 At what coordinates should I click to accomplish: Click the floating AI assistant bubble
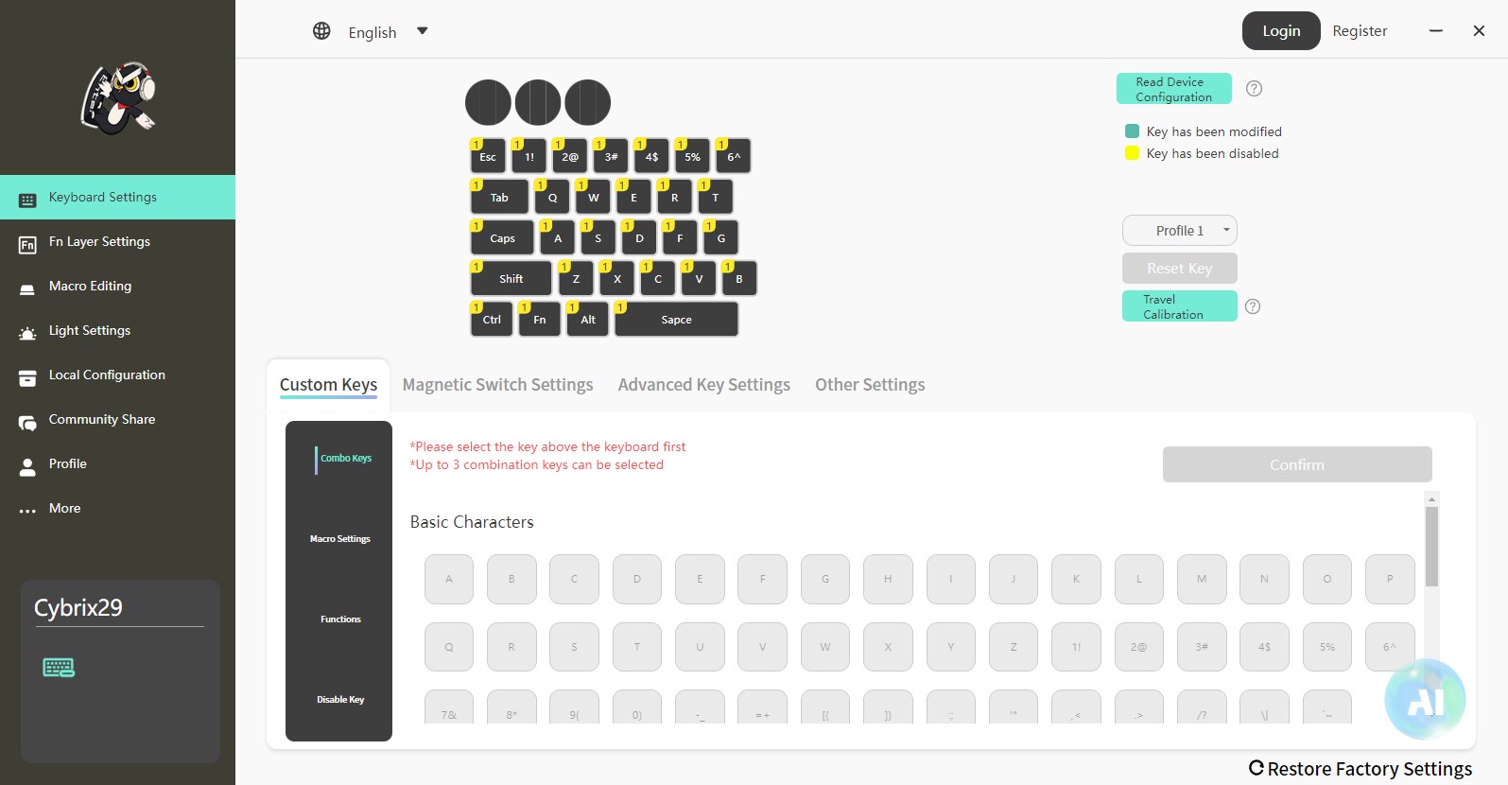click(x=1425, y=700)
